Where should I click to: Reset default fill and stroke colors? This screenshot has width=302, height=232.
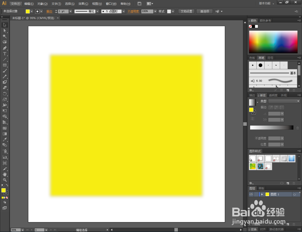2,186
